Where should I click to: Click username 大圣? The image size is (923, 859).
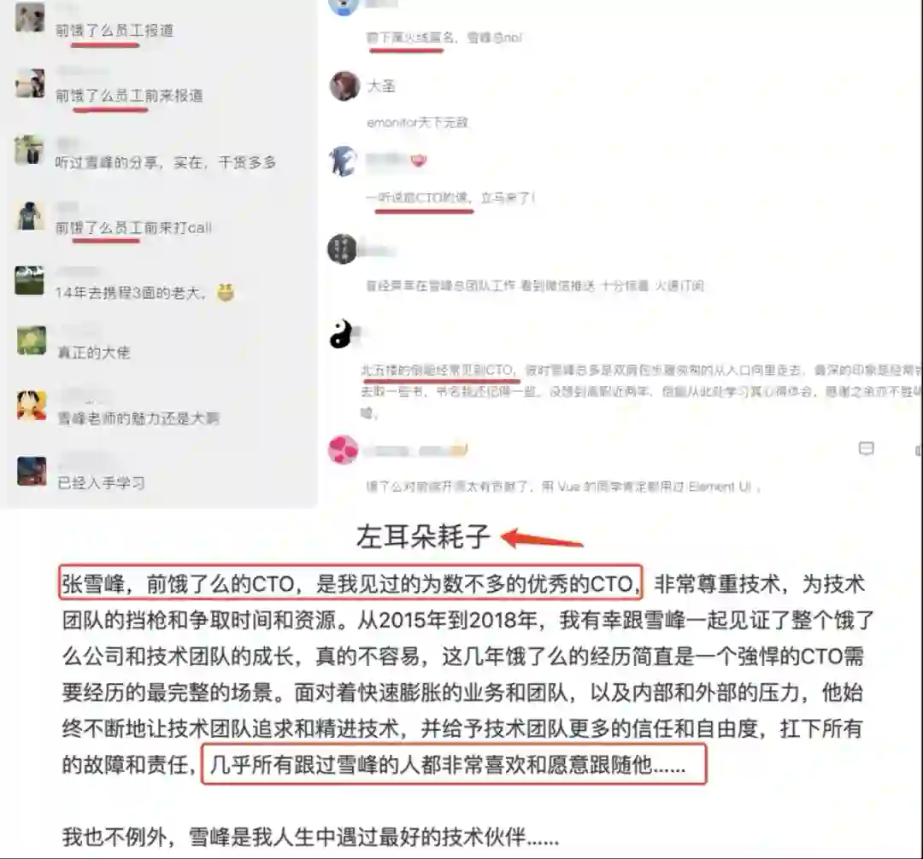point(381,86)
